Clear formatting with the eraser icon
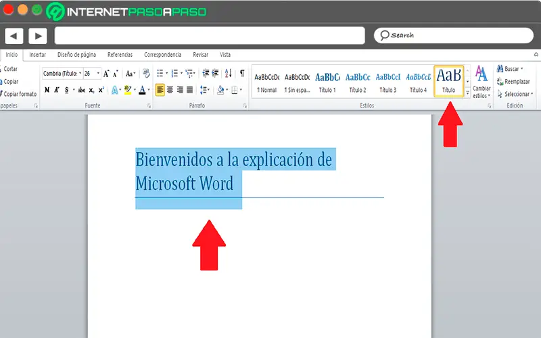This screenshot has width=541, height=338. (146, 74)
